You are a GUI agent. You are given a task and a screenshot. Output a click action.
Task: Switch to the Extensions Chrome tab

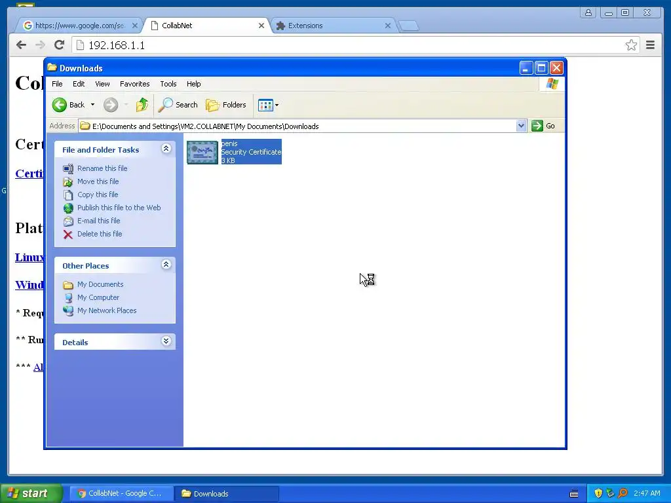(334, 26)
